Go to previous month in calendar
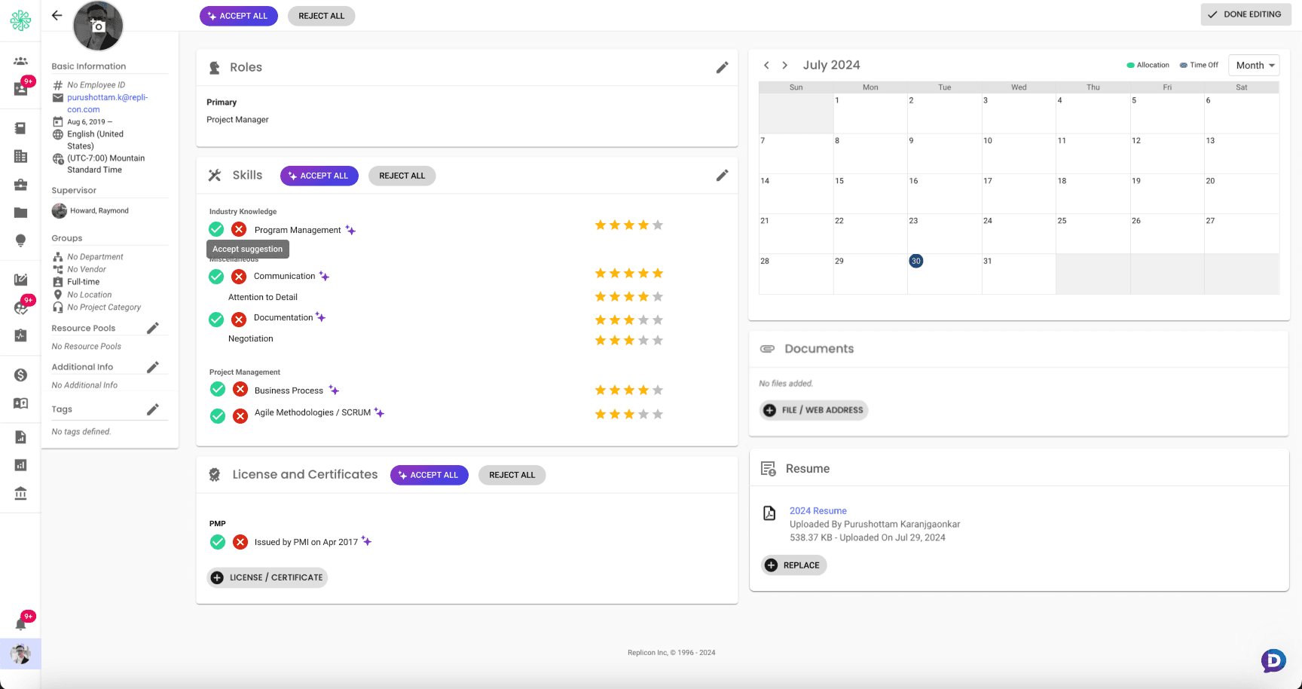 766,66
